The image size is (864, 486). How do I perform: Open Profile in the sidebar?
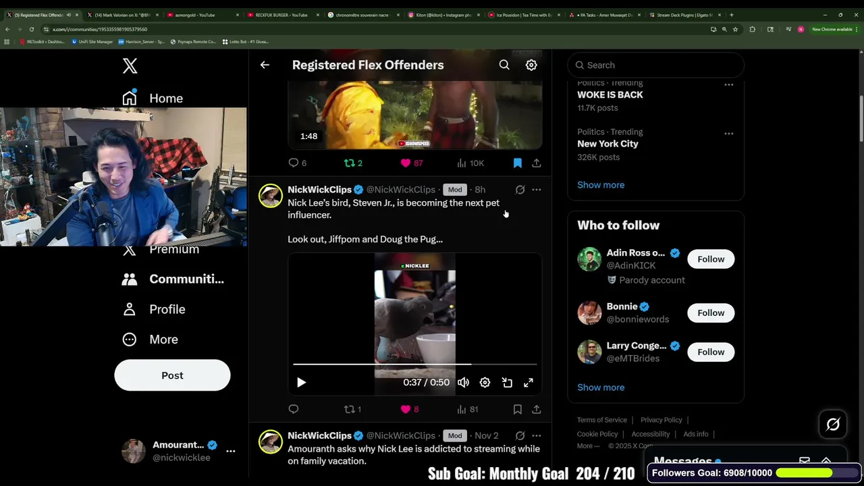tap(154, 309)
